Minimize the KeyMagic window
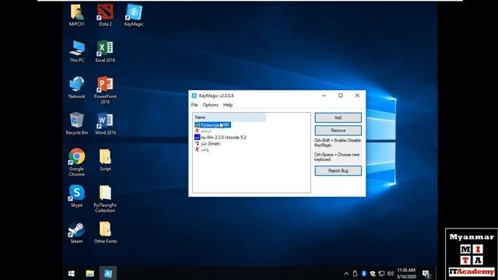Viewport: 498px width, 280px height. point(324,96)
